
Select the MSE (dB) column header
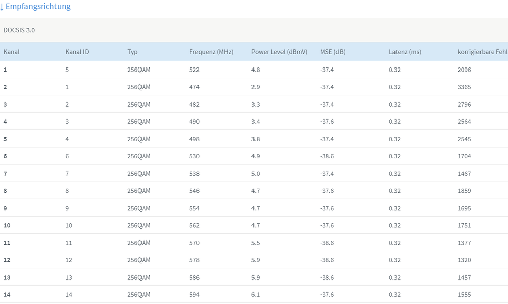point(333,52)
